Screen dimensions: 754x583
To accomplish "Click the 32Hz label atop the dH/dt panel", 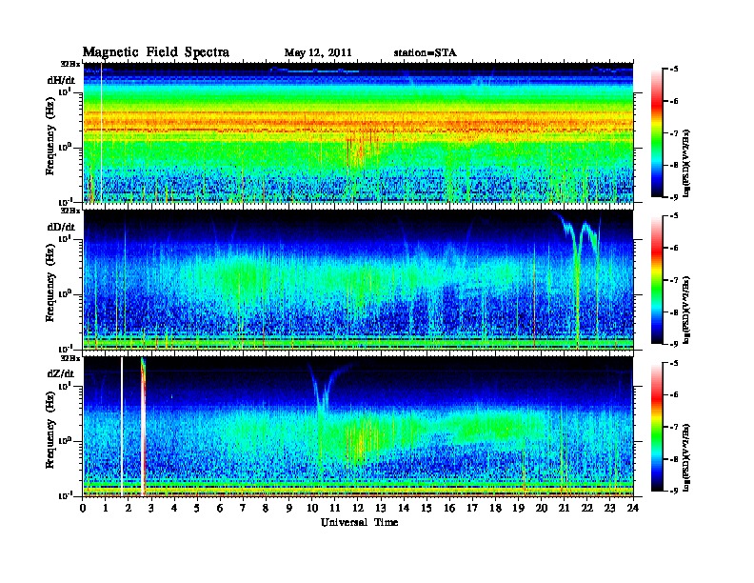I will click(x=69, y=64).
